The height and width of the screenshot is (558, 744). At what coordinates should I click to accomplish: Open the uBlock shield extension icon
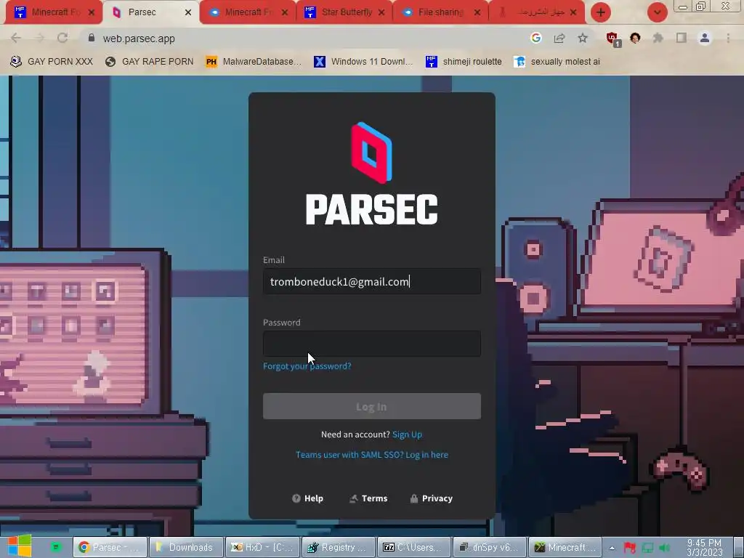[613, 39]
